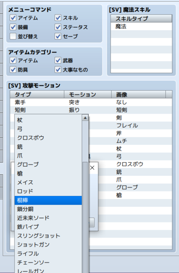Select 魔法 in the スキルタイプ list
Viewport: 179px width, 273px height.
(x=141, y=26)
